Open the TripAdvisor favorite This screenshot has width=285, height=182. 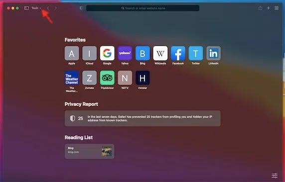pyautogui.click(x=107, y=78)
